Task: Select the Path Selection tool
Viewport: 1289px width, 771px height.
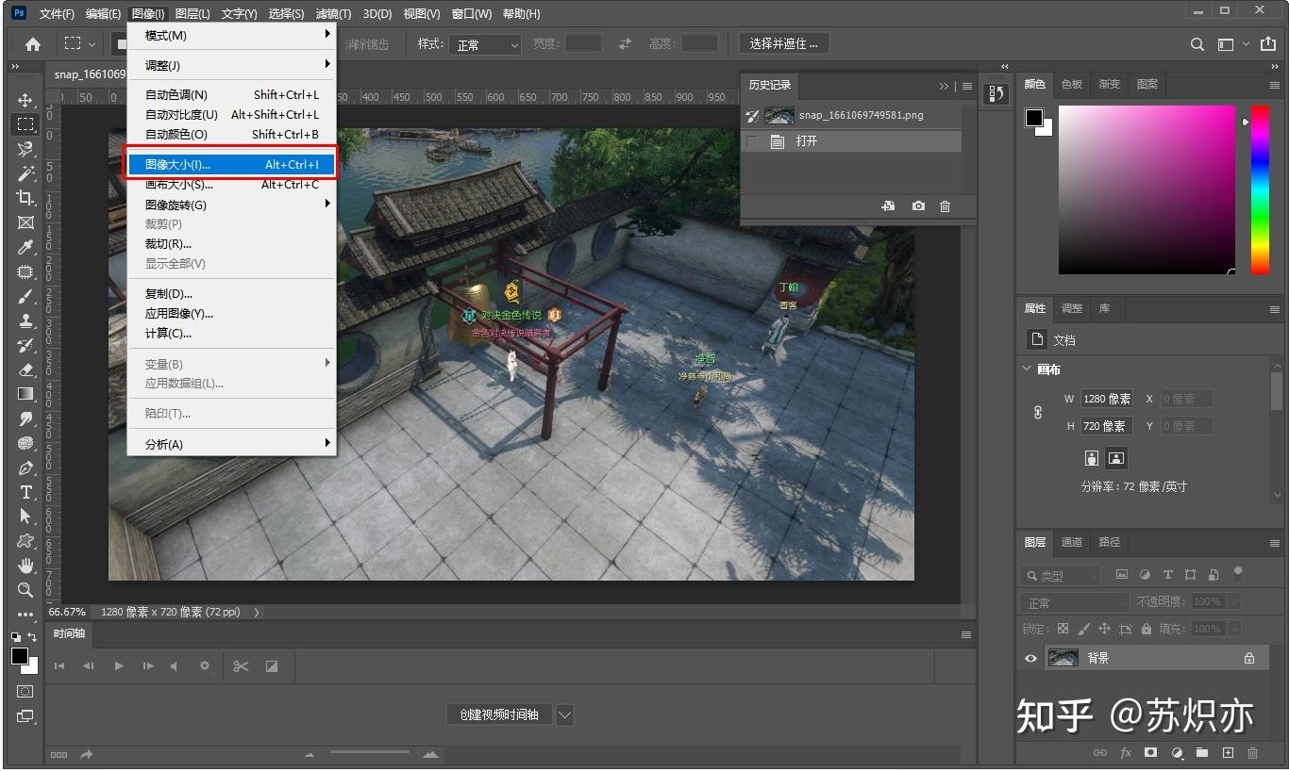Action: coord(25,517)
